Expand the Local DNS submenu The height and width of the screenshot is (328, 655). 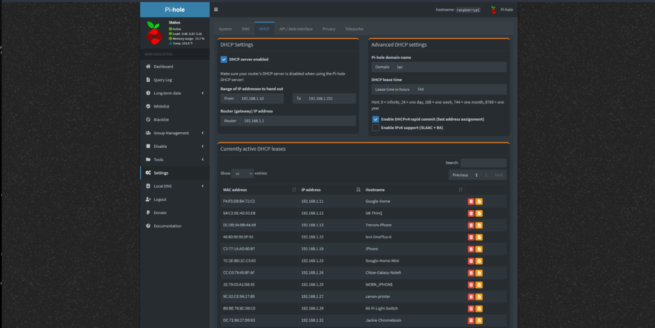175,186
